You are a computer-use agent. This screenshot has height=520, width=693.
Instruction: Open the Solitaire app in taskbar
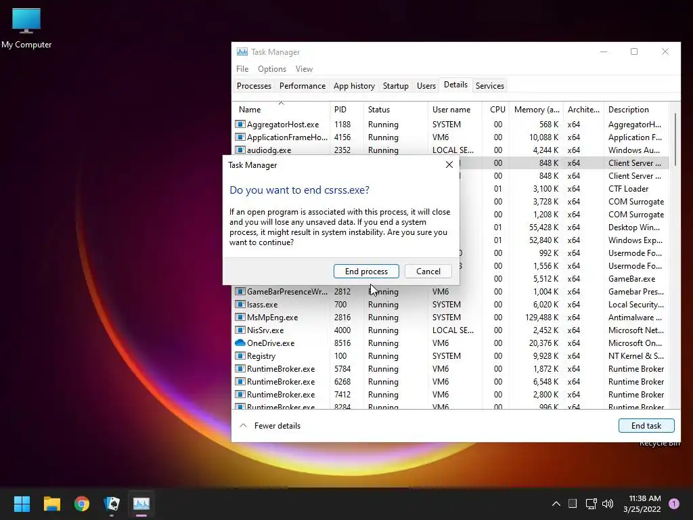coord(112,504)
